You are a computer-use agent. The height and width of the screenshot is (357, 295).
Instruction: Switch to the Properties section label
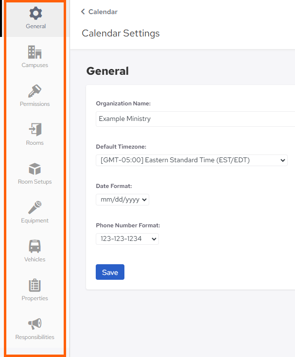35,298
